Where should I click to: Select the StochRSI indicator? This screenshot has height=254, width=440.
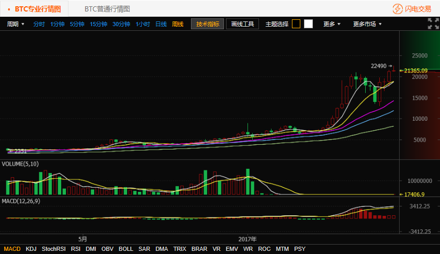coord(54,249)
